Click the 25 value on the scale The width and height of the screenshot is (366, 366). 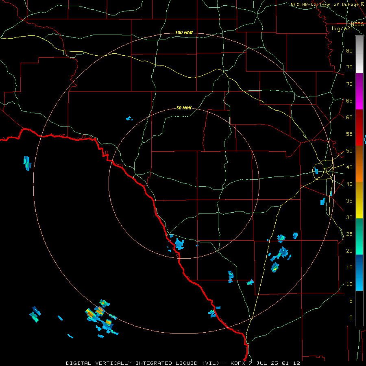click(x=349, y=234)
